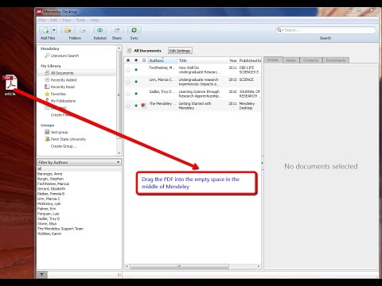Switch to the Notes tab
The width and height of the screenshot is (382, 286).
pyautogui.click(x=290, y=60)
